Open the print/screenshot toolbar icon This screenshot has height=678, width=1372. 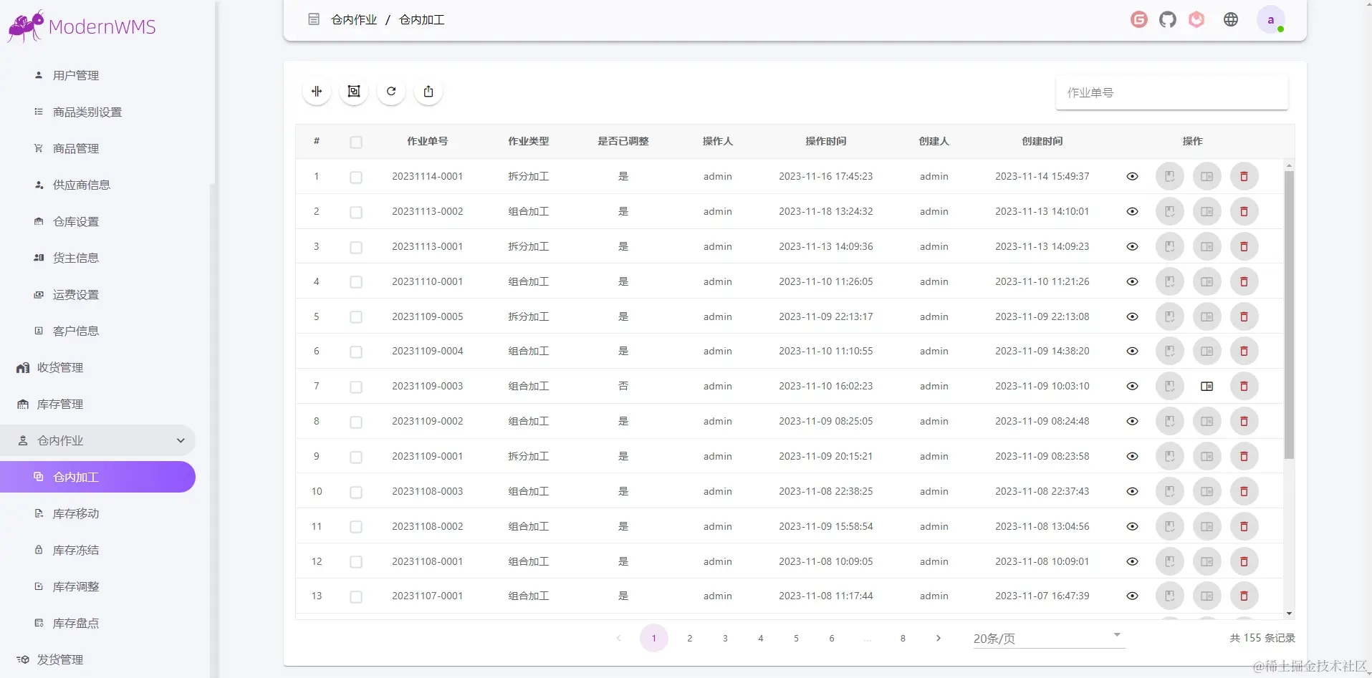click(x=353, y=91)
